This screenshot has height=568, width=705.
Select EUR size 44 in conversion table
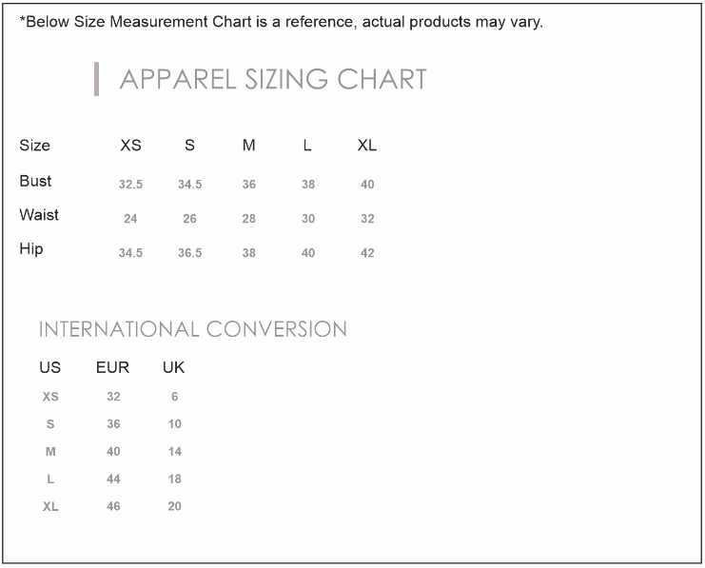tap(113, 480)
